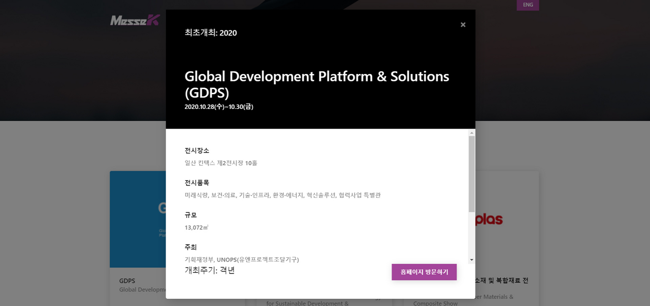Close the GDPS modal with the X
Viewport: 650px width, 306px height.
click(x=463, y=25)
